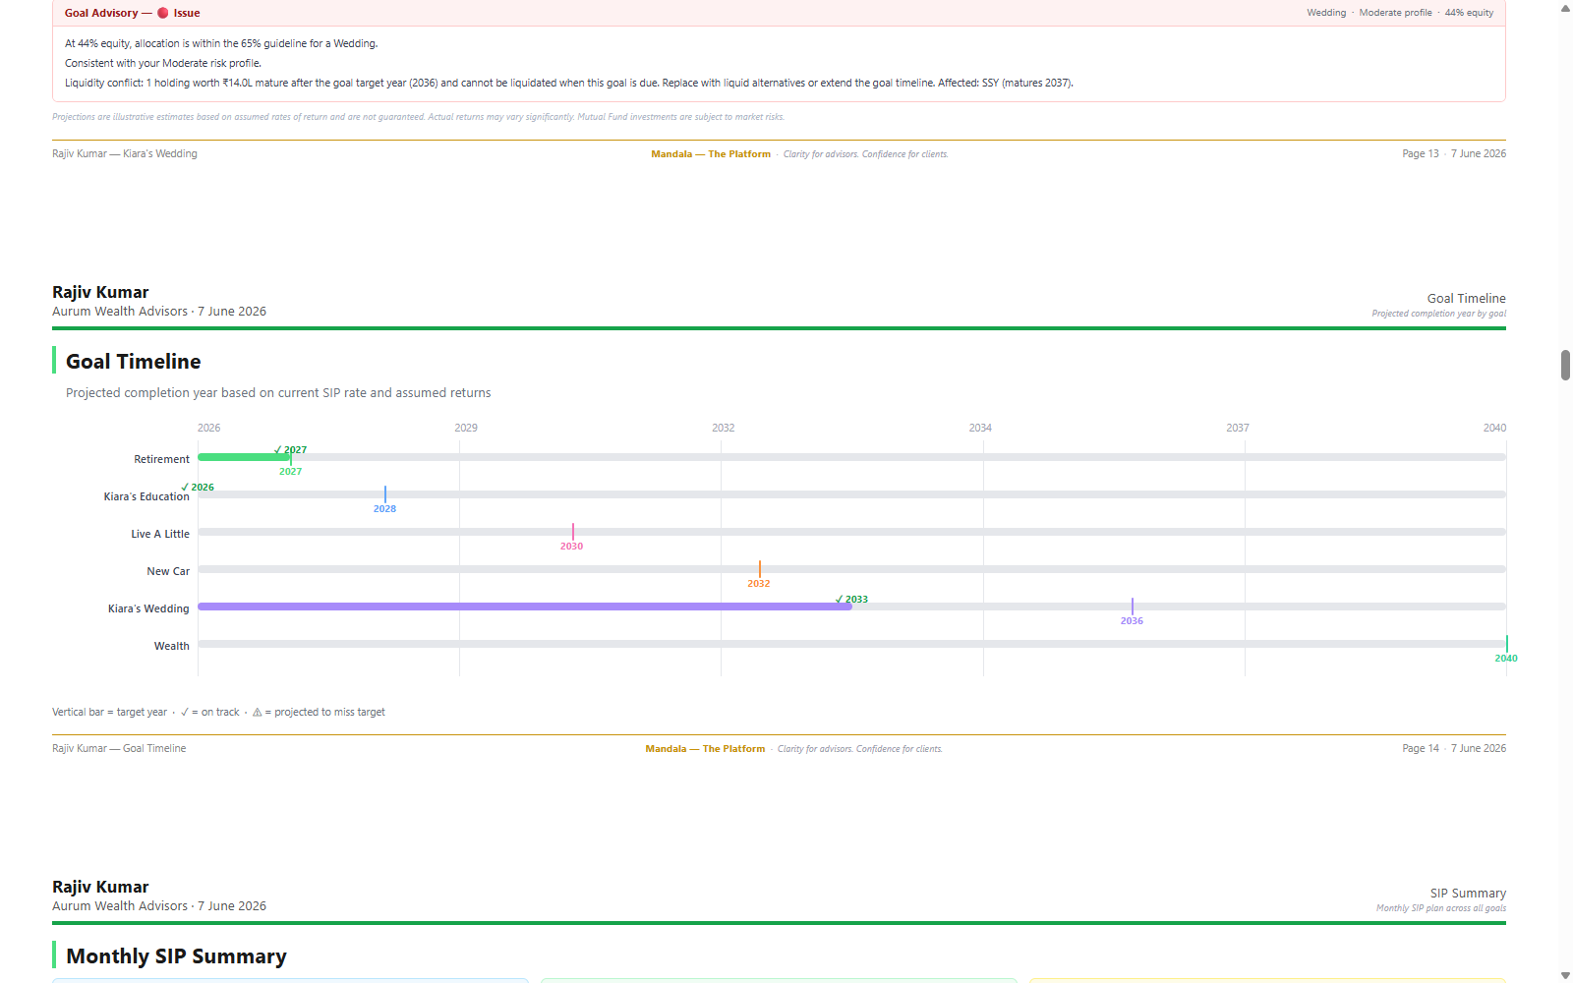Click the Moderate profile tag

[1395, 13]
